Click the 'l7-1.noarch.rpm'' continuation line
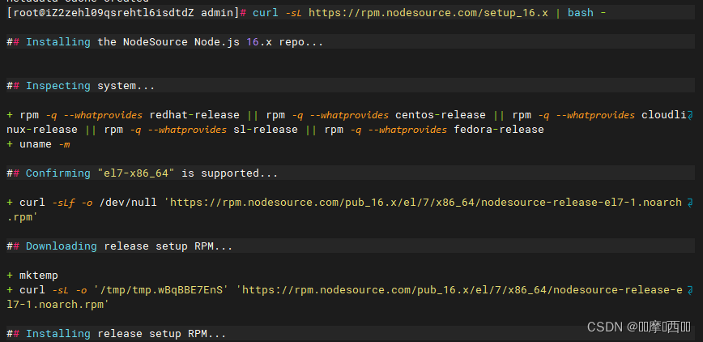This screenshot has height=342, width=703. 58,305
